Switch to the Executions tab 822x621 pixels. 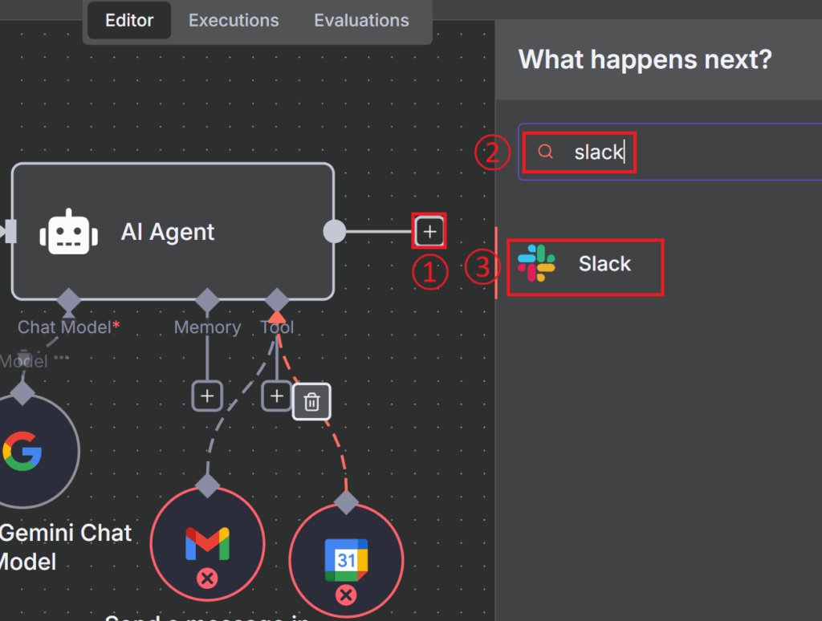pos(234,21)
